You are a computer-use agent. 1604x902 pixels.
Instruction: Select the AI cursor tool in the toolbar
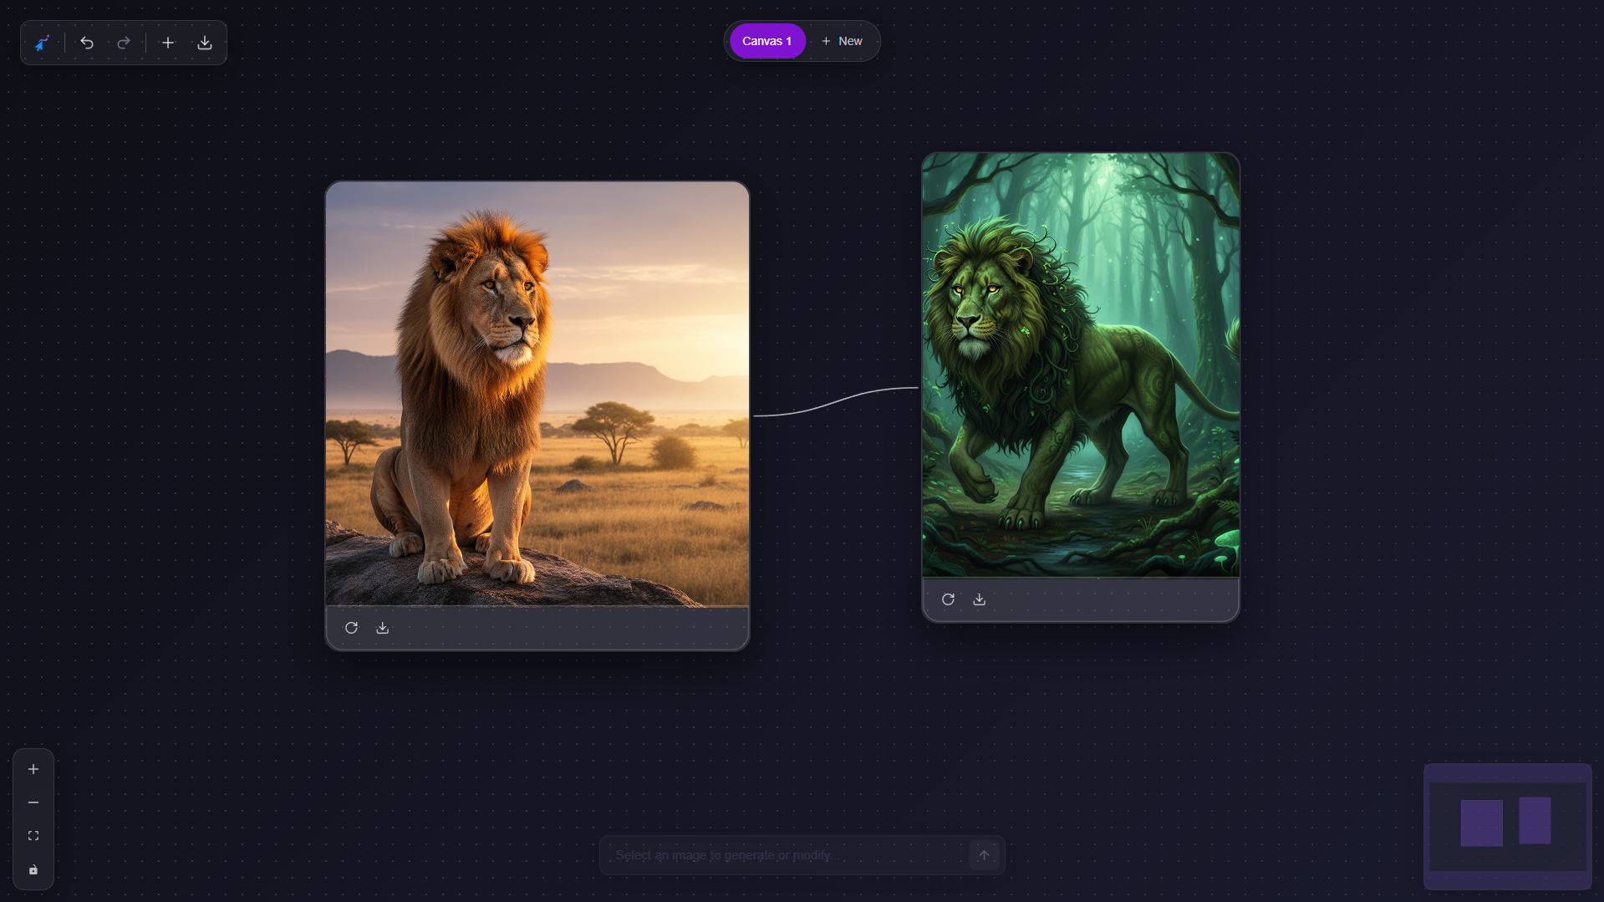42,43
